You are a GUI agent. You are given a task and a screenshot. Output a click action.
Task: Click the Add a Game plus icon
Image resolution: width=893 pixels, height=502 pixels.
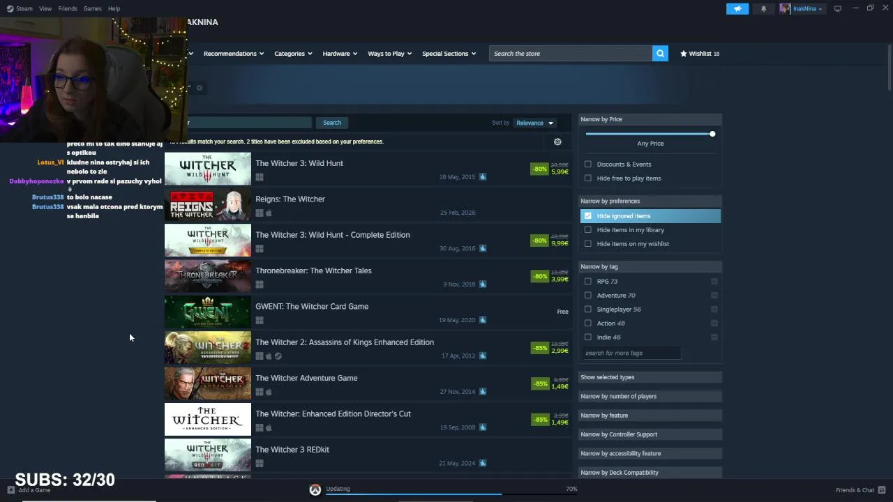click(x=10, y=490)
